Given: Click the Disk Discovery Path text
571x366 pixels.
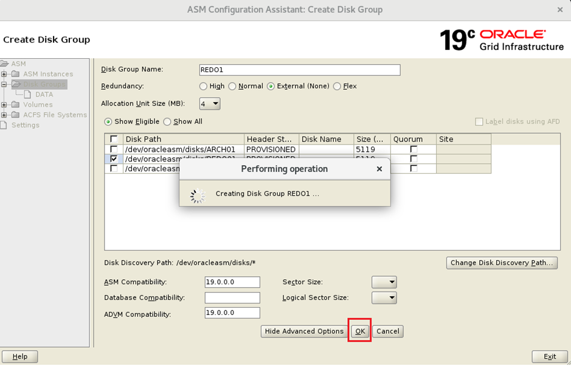Looking at the screenshot, I should (x=180, y=263).
